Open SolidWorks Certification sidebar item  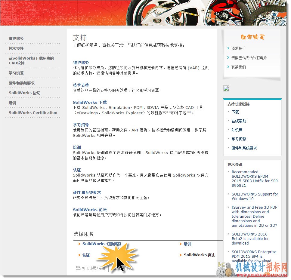point(33,113)
